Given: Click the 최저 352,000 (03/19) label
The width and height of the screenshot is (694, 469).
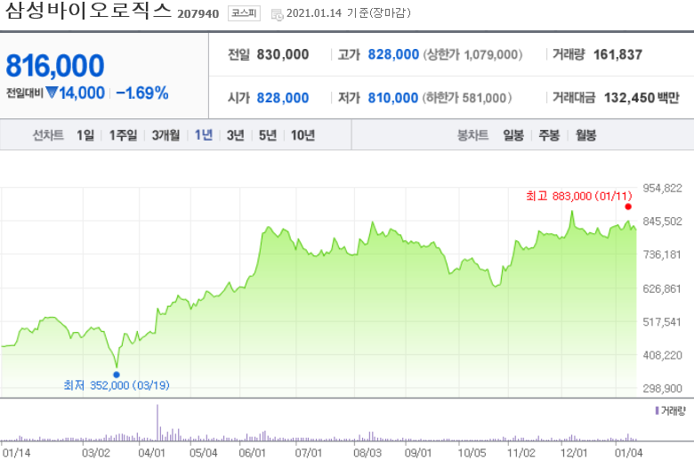Looking at the screenshot, I should [x=117, y=385].
